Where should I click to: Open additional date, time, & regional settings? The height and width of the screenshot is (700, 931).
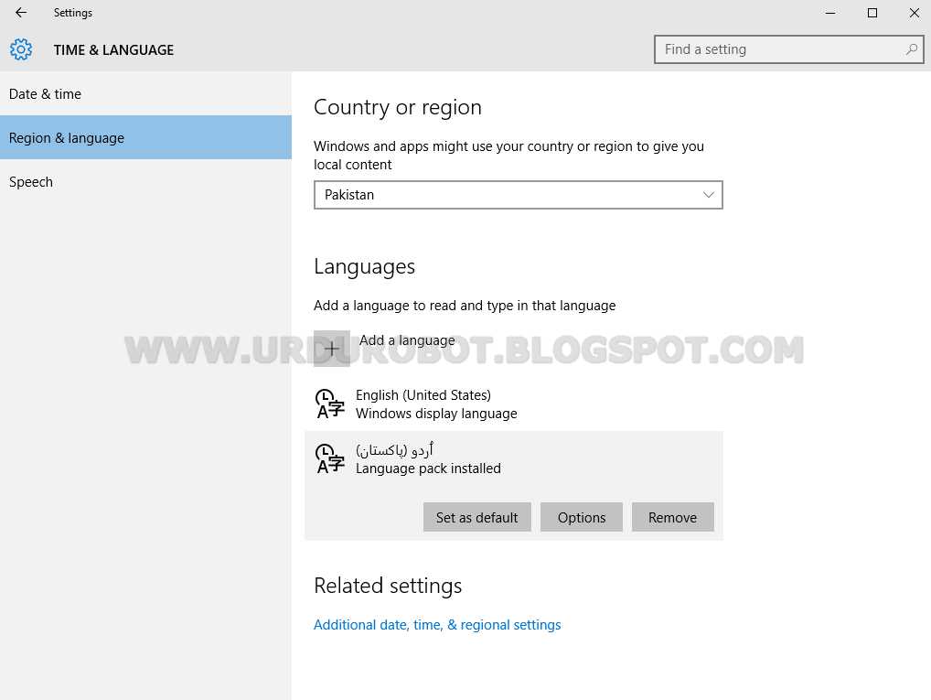436,624
